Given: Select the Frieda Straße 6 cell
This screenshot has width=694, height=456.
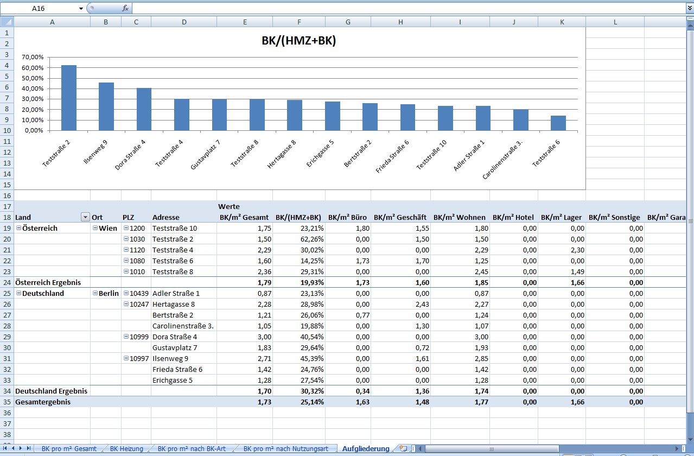Looking at the screenshot, I should (184, 369).
